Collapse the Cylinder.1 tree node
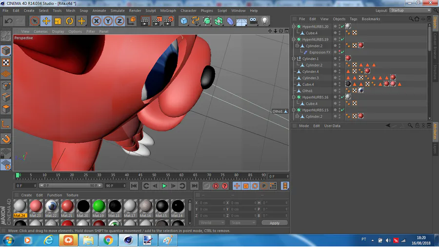 (x=294, y=58)
